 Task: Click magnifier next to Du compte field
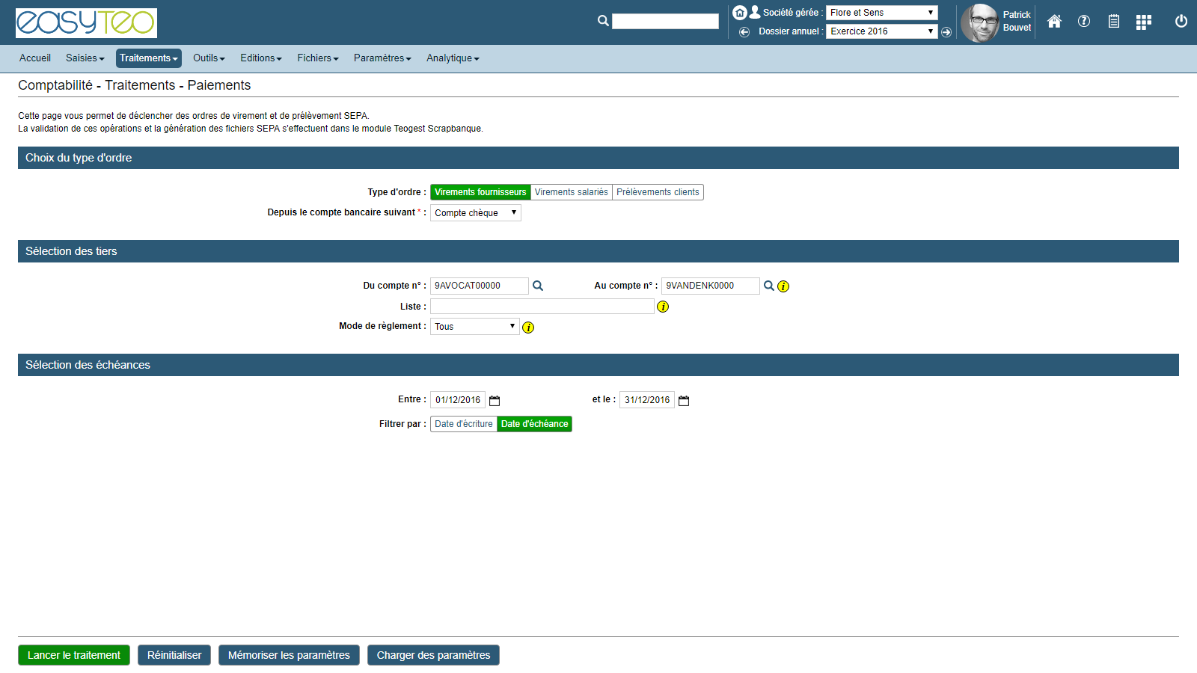click(x=538, y=286)
